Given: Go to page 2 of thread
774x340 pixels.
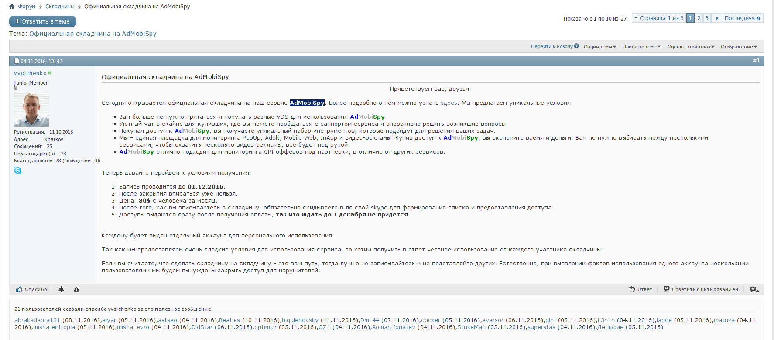Looking at the screenshot, I should point(699,18).
